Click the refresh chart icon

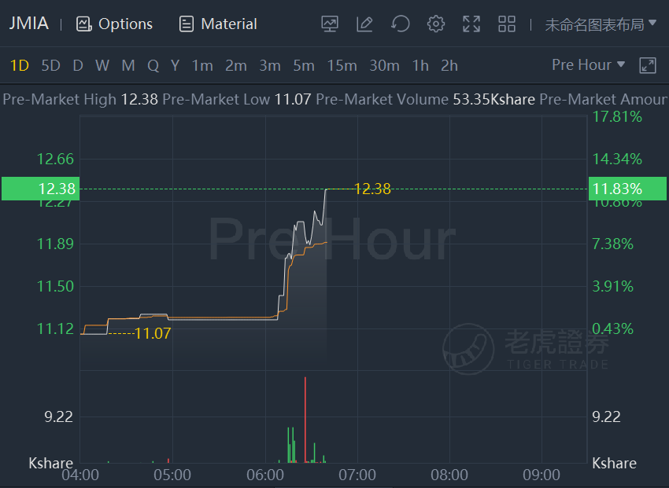[x=400, y=24]
